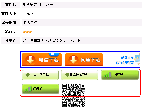Image resolution: width=143 pixels, height=112 pixels.
Task: Click the orange 网通下载 download button
Action: [84, 59]
